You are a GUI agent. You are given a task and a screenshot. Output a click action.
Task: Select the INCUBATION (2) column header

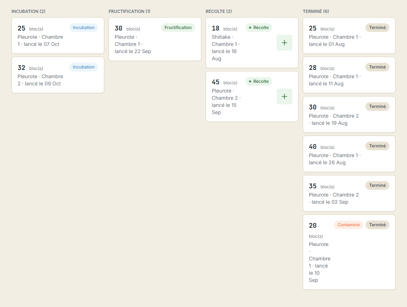pyautogui.click(x=28, y=11)
